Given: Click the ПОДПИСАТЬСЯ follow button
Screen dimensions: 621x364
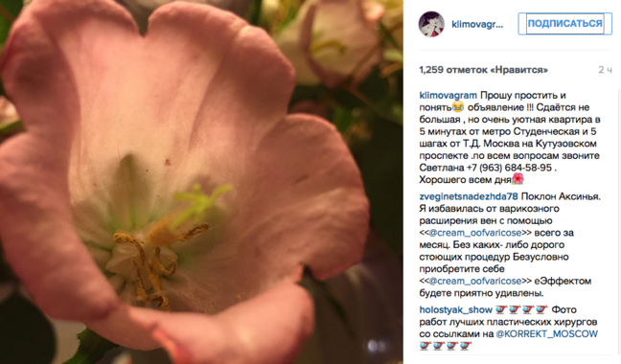Looking at the screenshot, I should 564,24.
